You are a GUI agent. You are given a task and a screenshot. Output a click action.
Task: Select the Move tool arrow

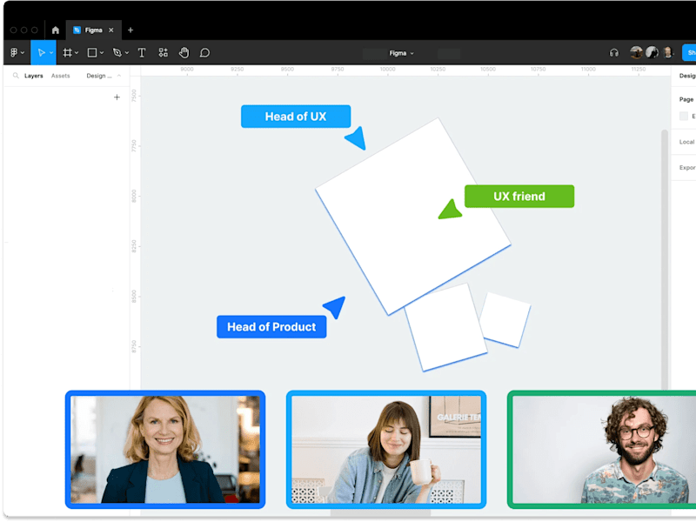41,53
